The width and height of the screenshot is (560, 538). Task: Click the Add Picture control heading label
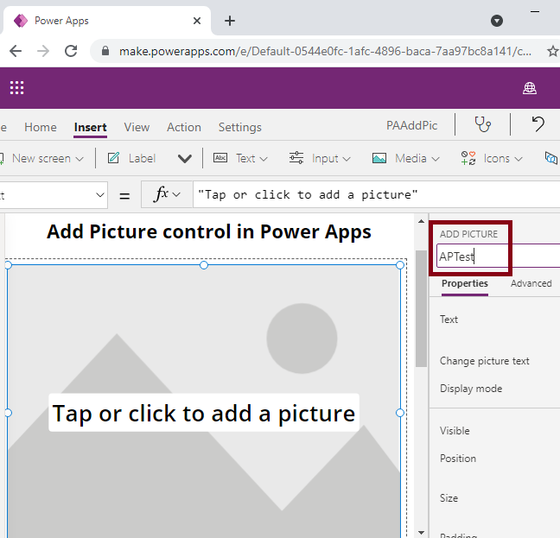click(x=209, y=232)
